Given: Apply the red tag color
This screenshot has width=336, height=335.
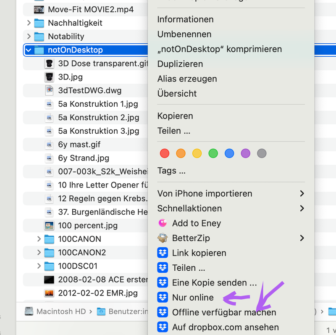Looking at the screenshot, I should pyautogui.click(x=165, y=153).
